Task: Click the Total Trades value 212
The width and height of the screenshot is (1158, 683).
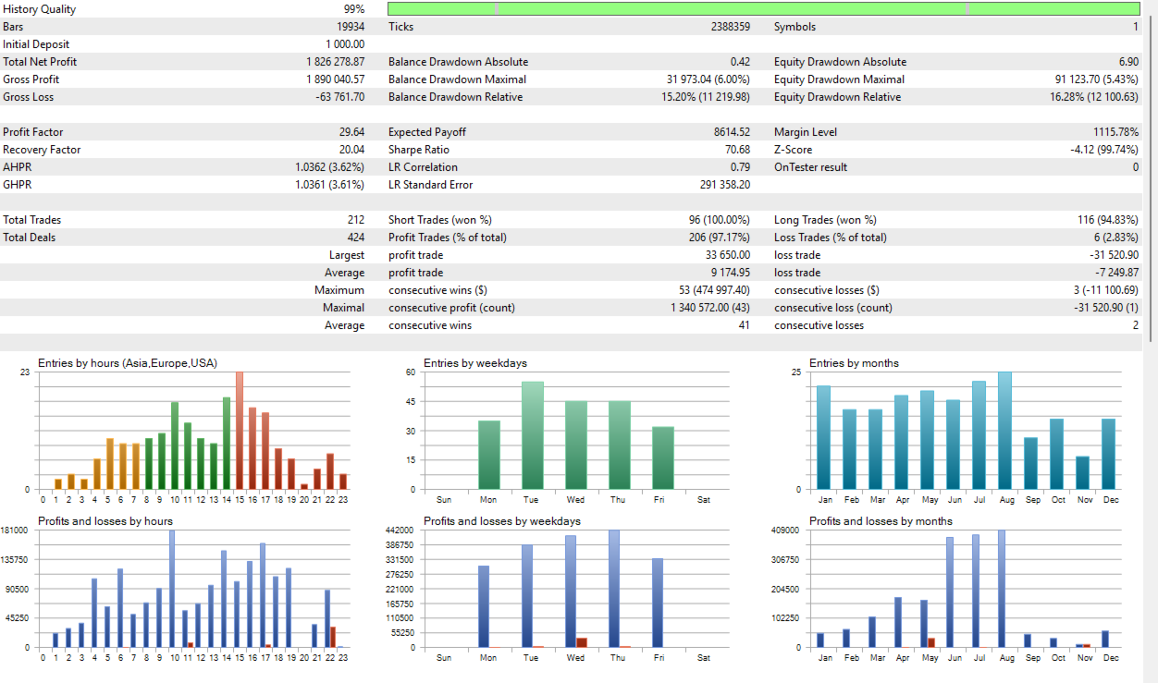Action: 356,220
